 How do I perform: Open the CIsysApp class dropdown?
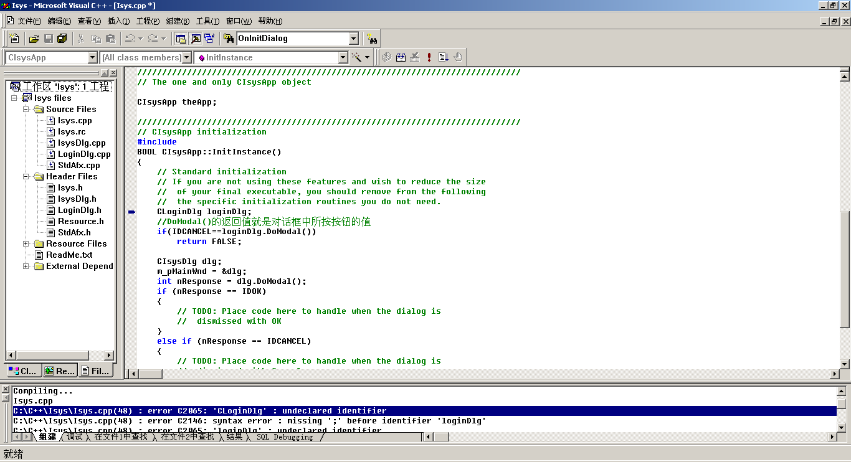coord(93,57)
